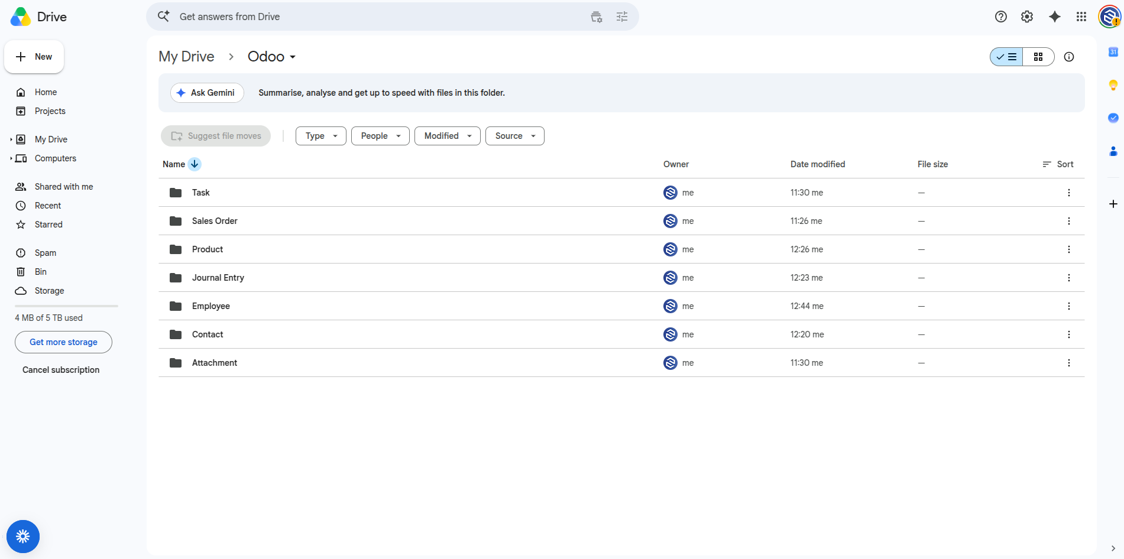Open Contacts side panel
This screenshot has width=1124, height=559.
pyautogui.click(x=1113, y=151)
